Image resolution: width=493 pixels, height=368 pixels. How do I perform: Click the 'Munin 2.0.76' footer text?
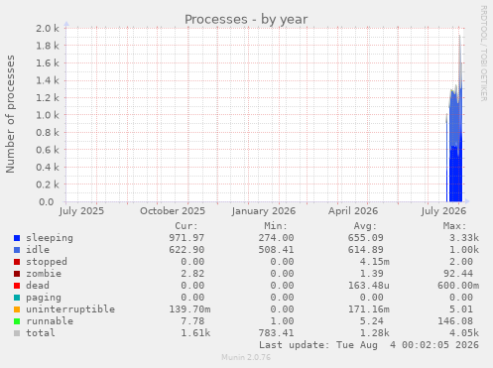pyautogui.click(x=246, y=357)
